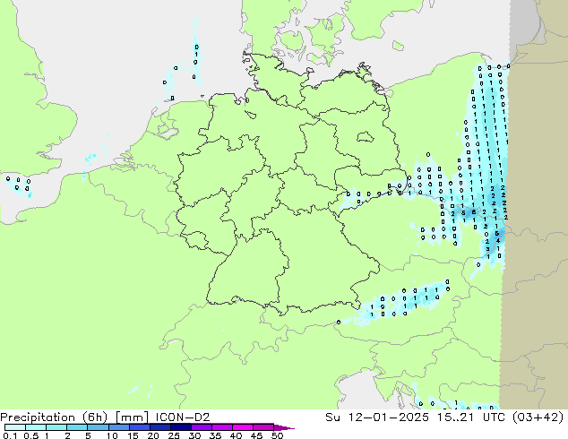Image resolution: width=568 pixels, height=439 pixels.
Task: Click the 'Su 12-01-2025 15..21 UTC (03+42)' timestamp
Action: coord(444,417)
